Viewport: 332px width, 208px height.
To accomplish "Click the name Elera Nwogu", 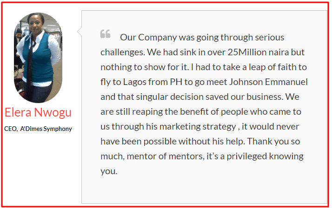I will 38,113.
